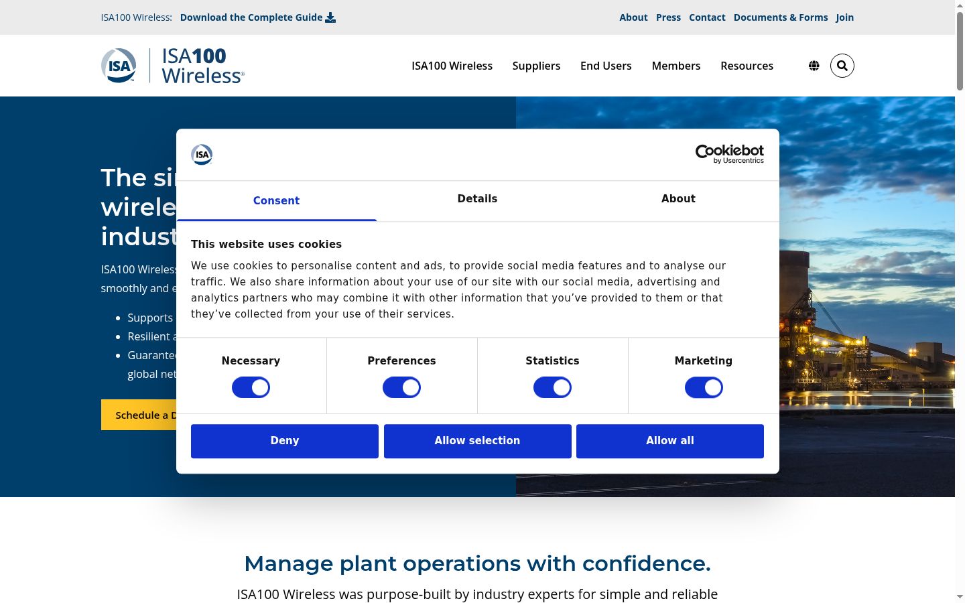The image size is (965, 603).
Task: Open the Contact link
Action: [707, 17]
